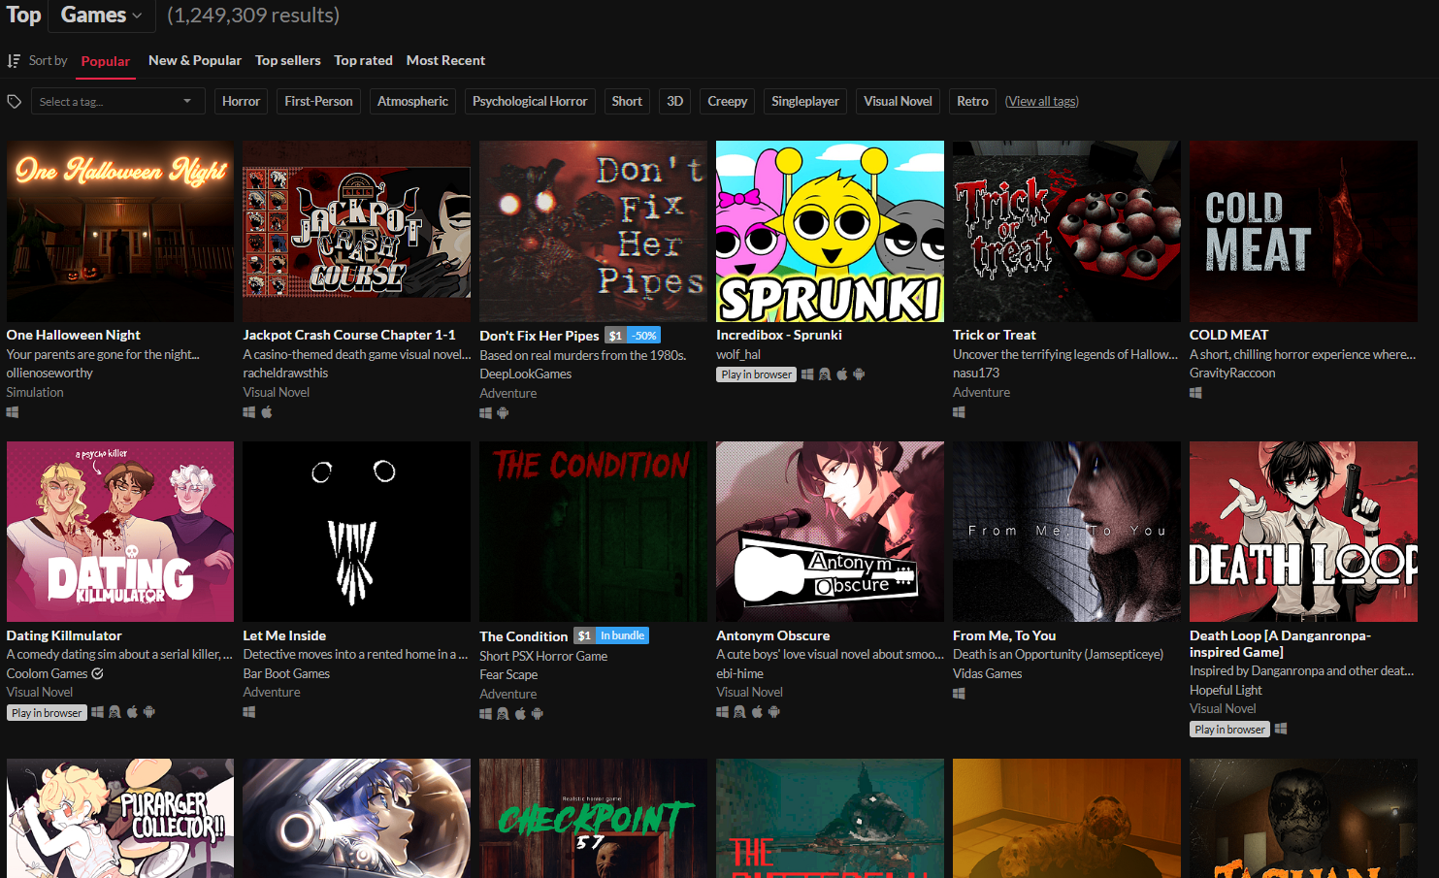Filter by the Horror tag
Screen dimensions: 1439x878
tap(241, 101)
